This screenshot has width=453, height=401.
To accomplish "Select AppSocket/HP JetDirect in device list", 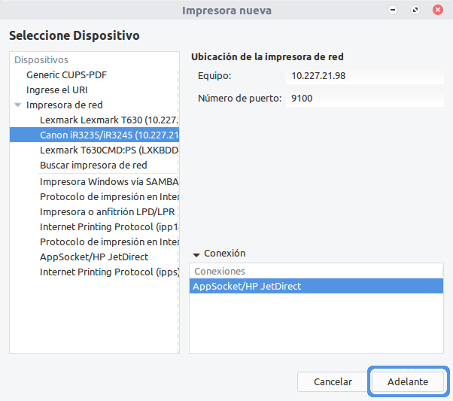I will click(94, 257).
